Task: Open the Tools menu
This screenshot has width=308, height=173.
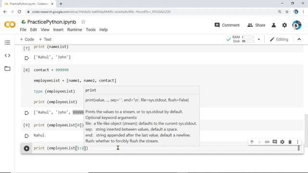Action: [x=90, y=30]
